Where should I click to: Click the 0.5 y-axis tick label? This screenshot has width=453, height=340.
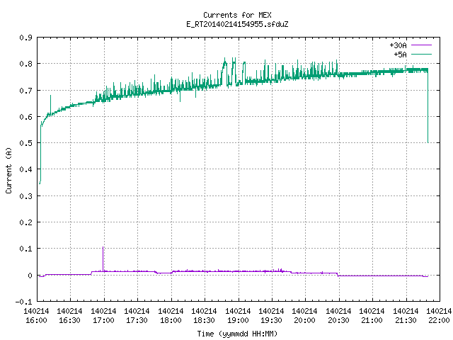click(25, 143)
